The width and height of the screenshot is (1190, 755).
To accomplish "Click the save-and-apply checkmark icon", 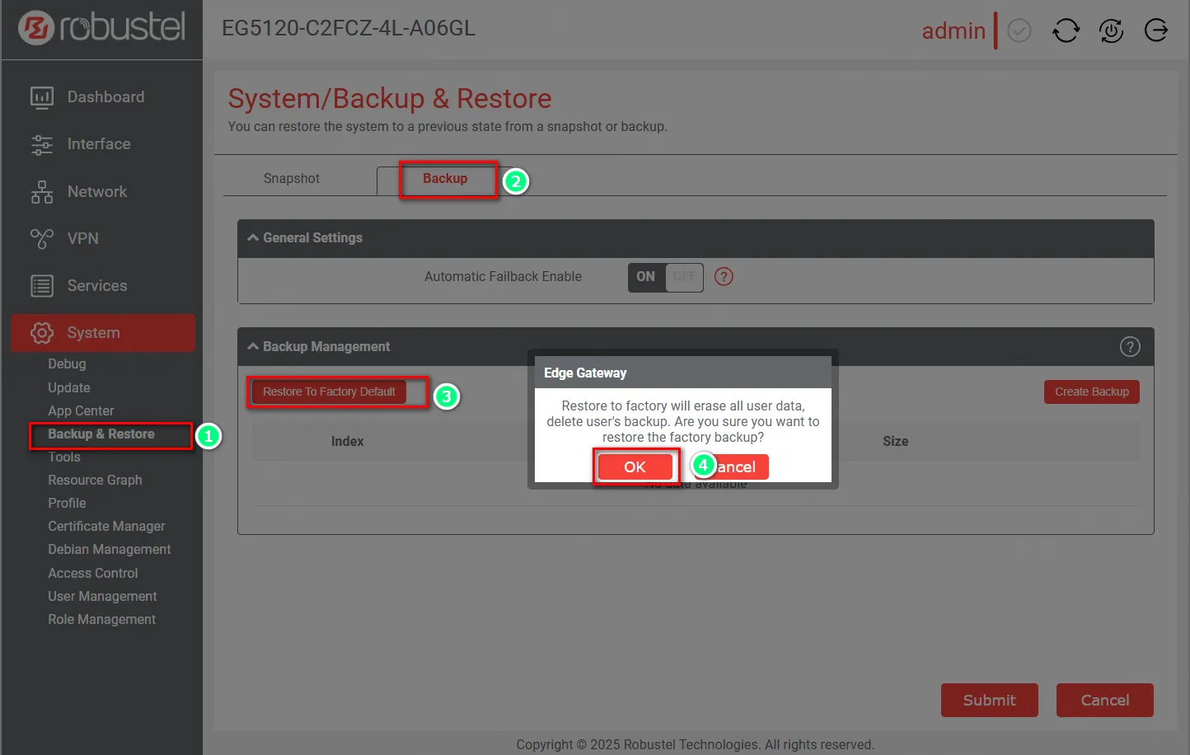I will point(1019,31).
